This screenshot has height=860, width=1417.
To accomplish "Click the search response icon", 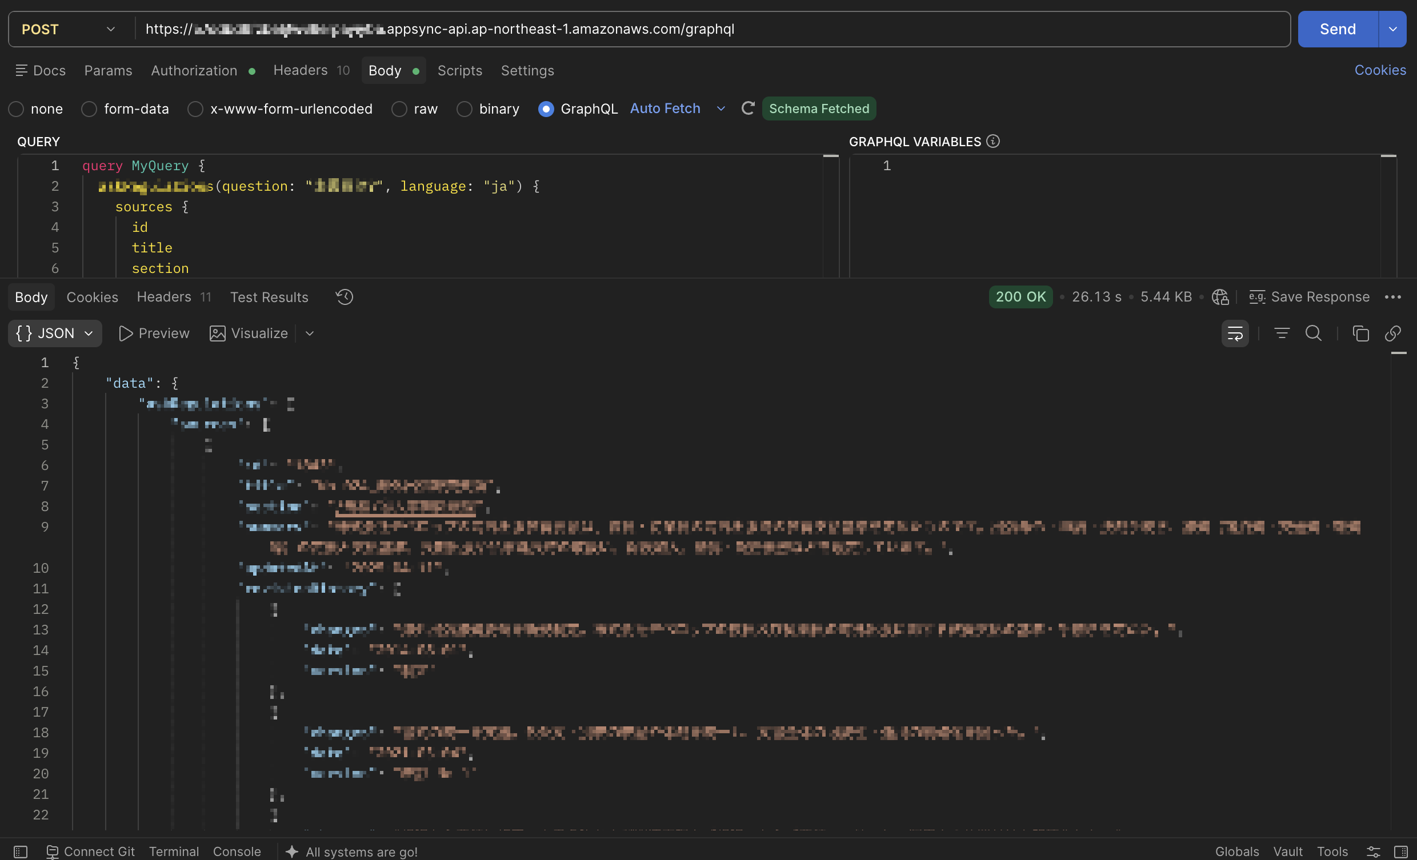I will pyautogui.click(x=1313, y=333).
